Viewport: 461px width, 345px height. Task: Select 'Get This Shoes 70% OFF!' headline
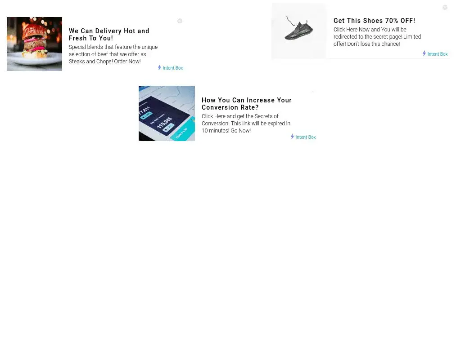(374, 21)
